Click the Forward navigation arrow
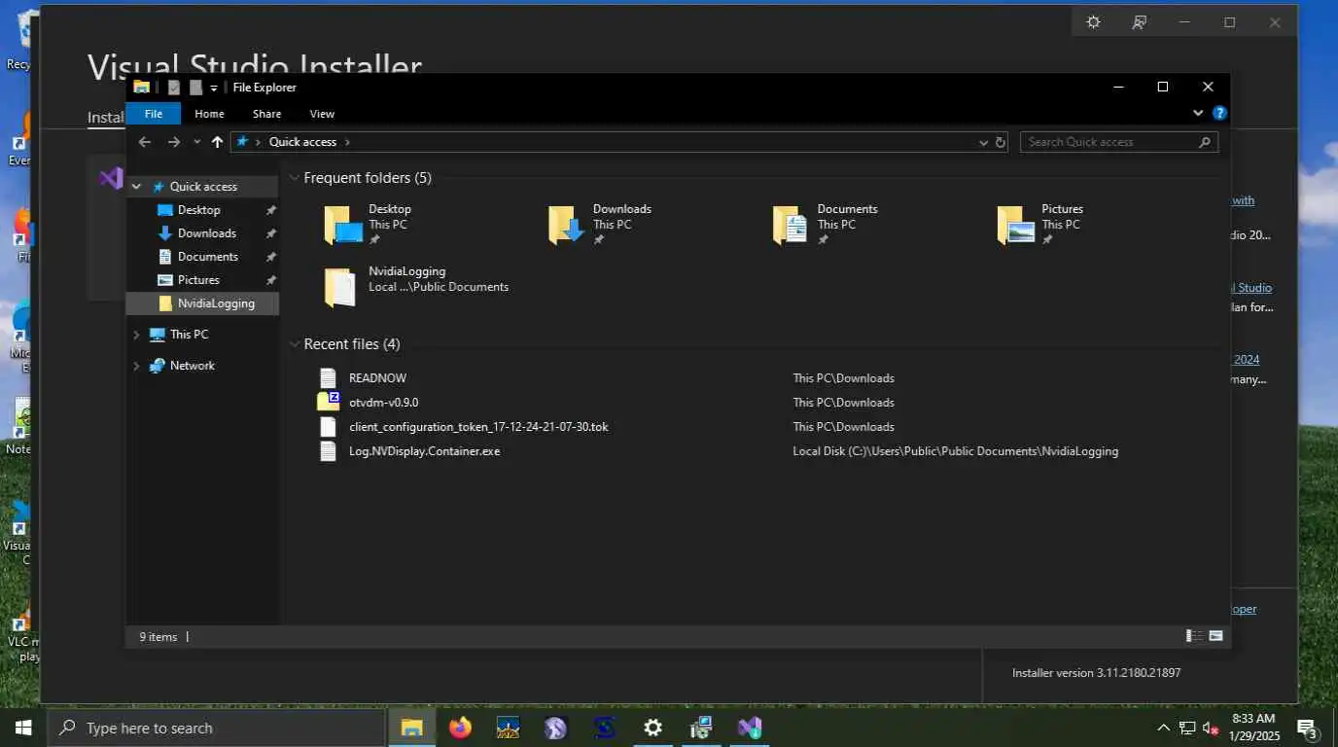Screen dimensions: 1338x747 click(174, 142)
